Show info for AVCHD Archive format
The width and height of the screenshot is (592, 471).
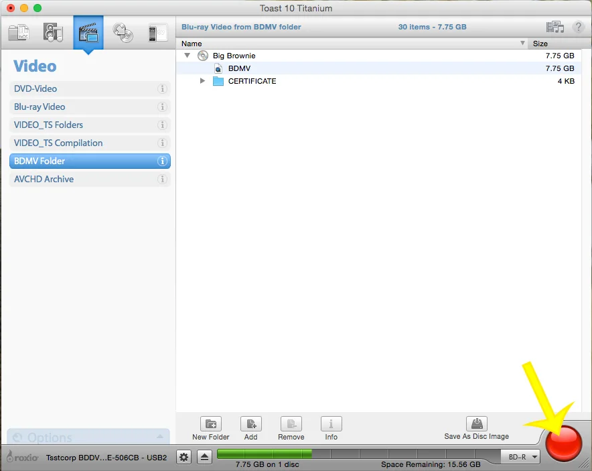point(162,179)
